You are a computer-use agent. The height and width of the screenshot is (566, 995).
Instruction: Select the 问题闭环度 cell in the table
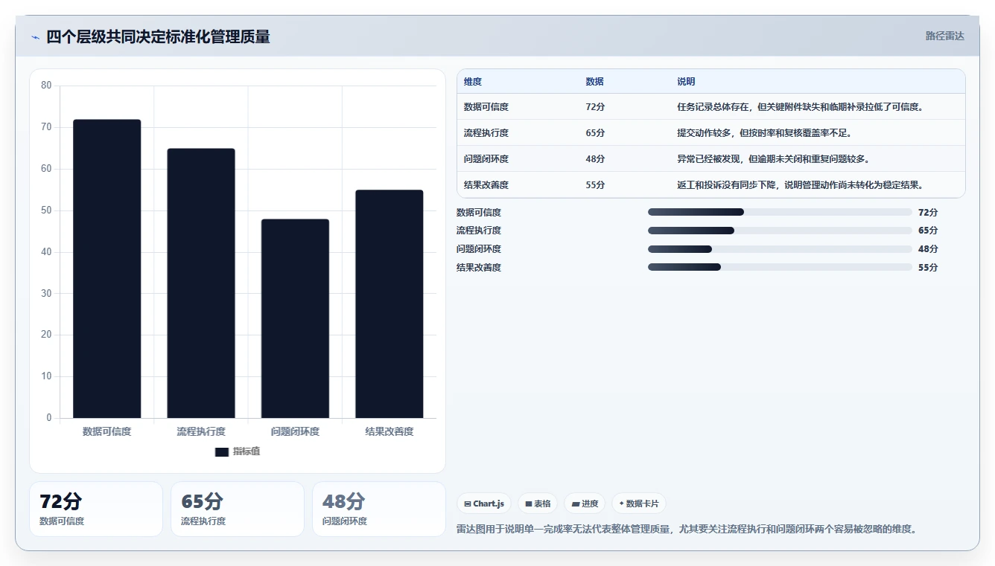[486, 159]
